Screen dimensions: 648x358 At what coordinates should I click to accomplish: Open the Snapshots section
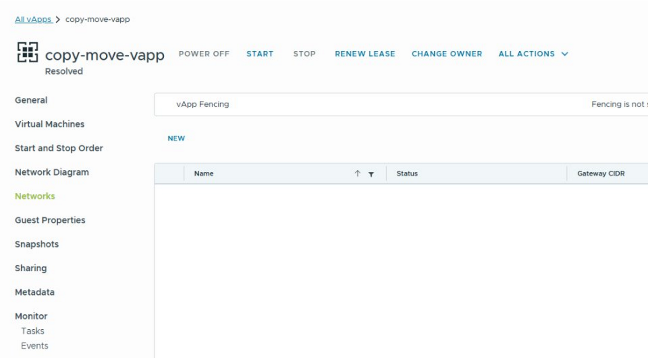37,244
